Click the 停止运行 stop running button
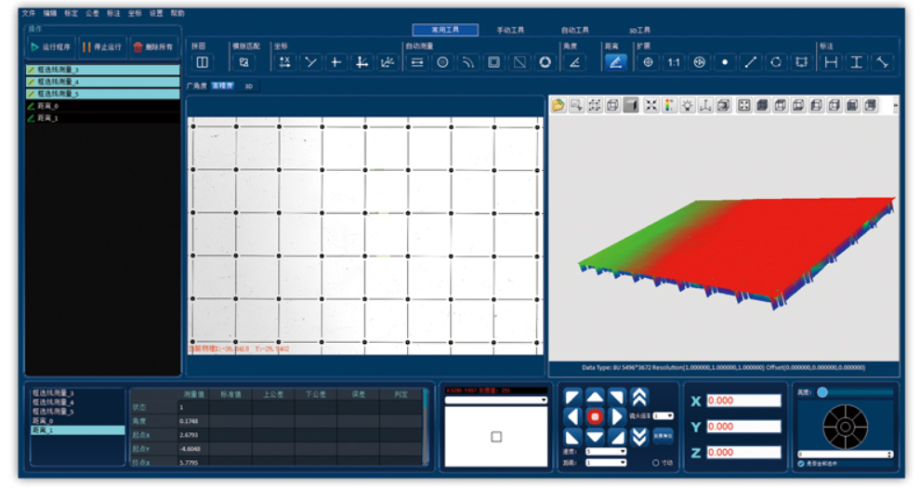Screen dimensions: 920x488 (102, 46)
